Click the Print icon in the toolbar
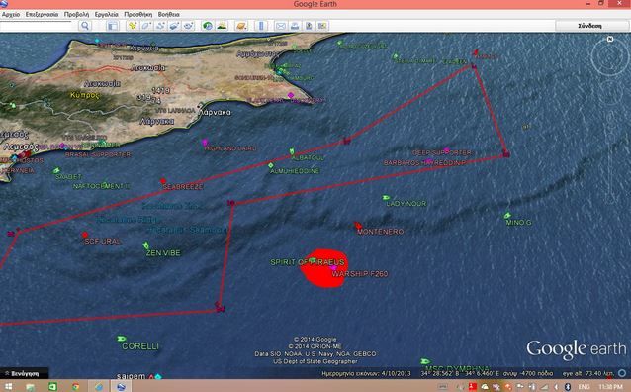The width and height of the screenshot is (631, 392). 295,26
